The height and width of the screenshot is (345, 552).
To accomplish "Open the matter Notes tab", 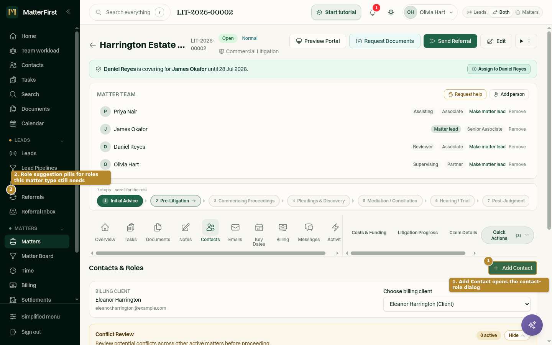I will [186, 232].
